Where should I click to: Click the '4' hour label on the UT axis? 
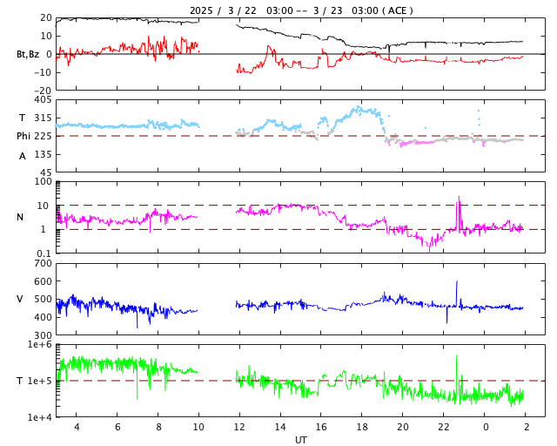pyautogui.click(x=77, y=427)
